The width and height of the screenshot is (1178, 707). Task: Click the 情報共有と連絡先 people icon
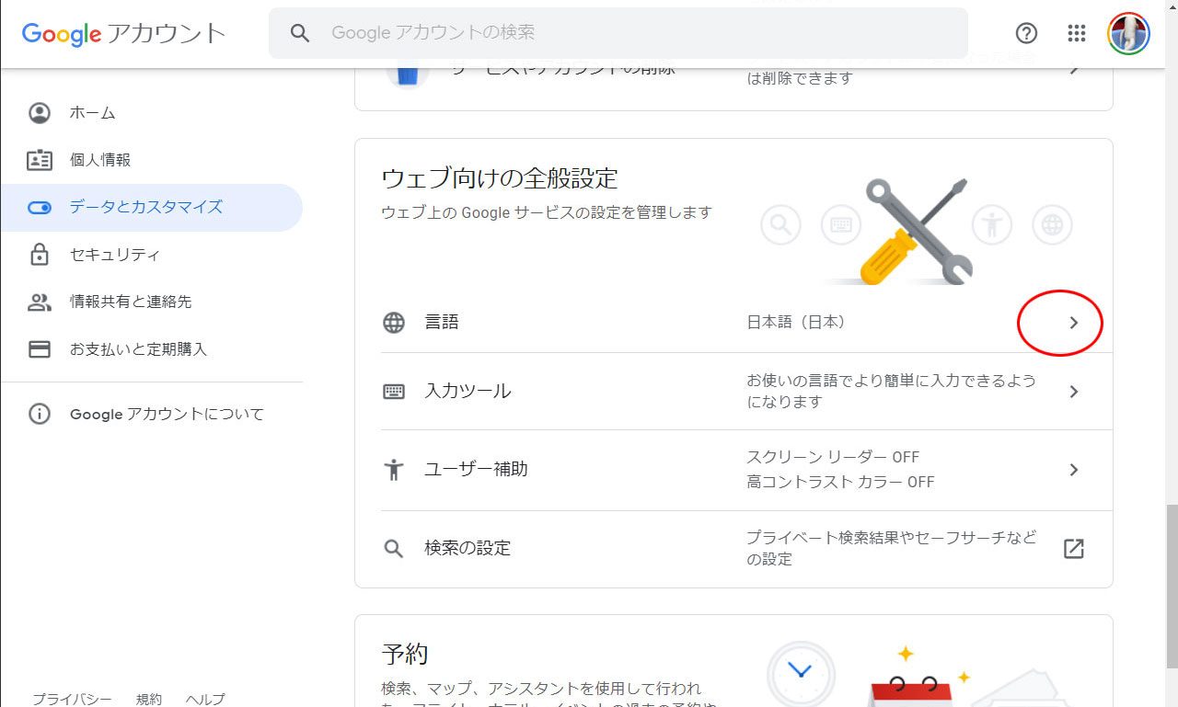click(40, 302)
